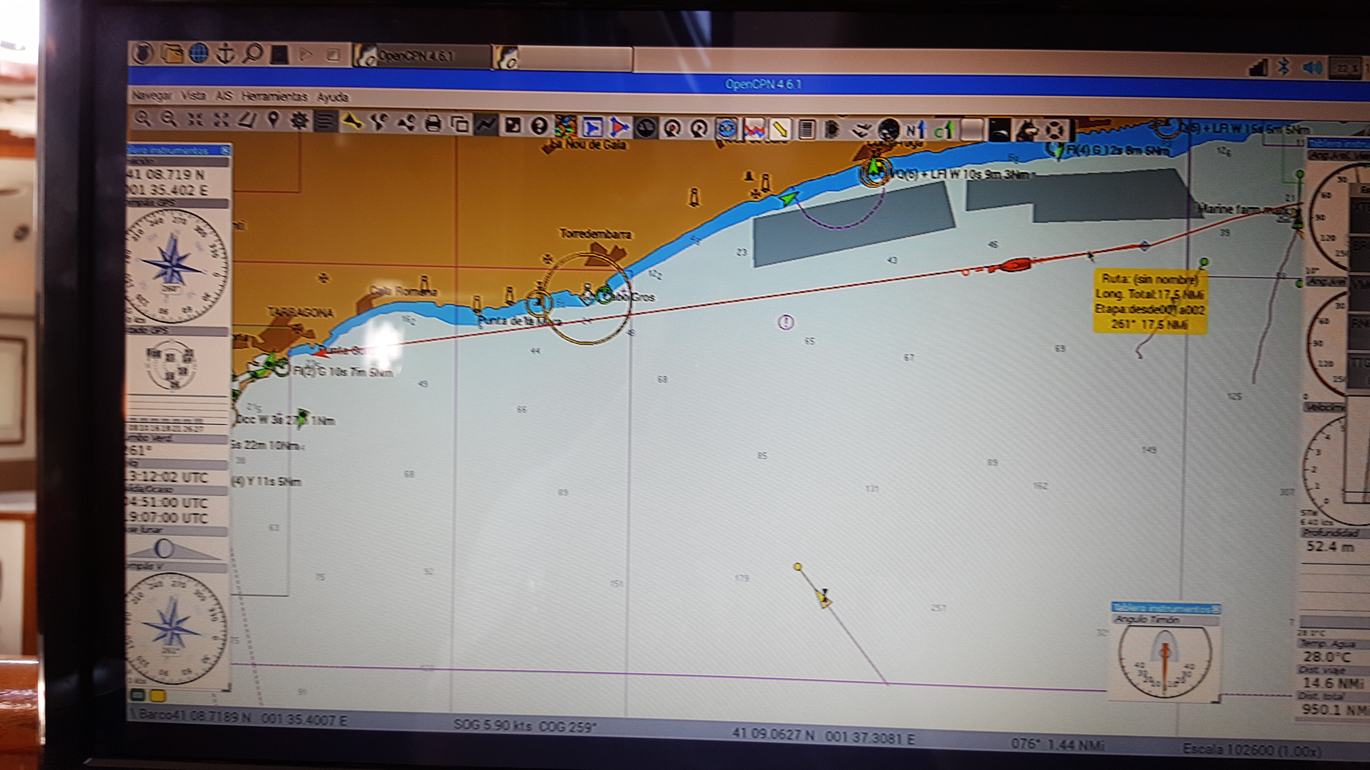
Task: Expand the Ayuda menu
Action: [x=332, y=97]
